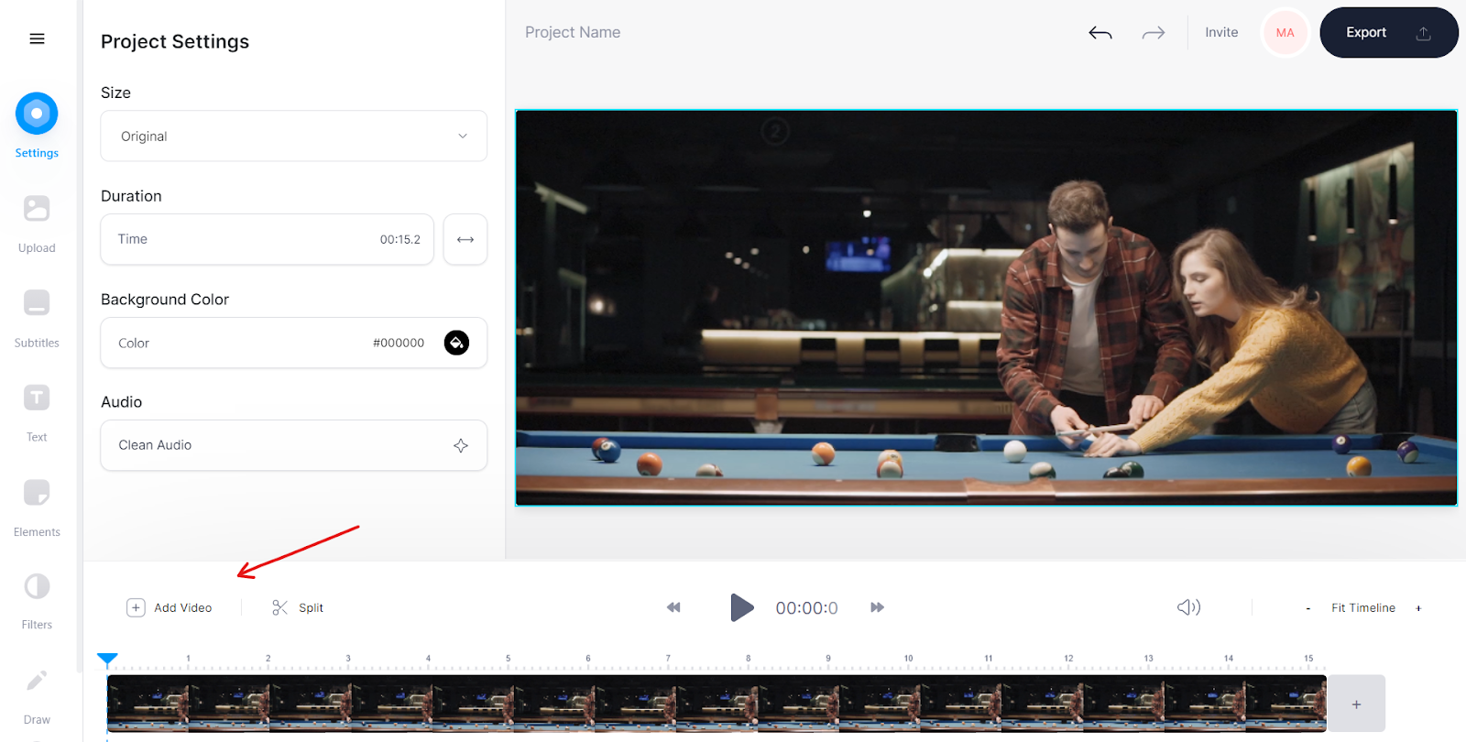This screenshot has width=1466, height=742.
Task: Click the #000000 color hex value
Action: click(399, 343)
